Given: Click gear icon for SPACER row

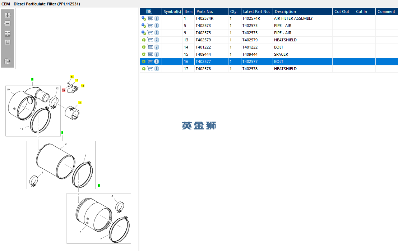Looking at the screenshot, I should coord(144,54).
